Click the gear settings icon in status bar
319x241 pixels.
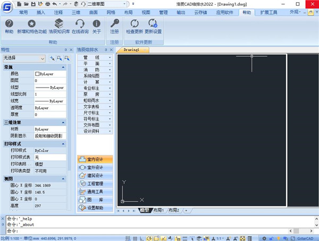(x=264, y=238)
